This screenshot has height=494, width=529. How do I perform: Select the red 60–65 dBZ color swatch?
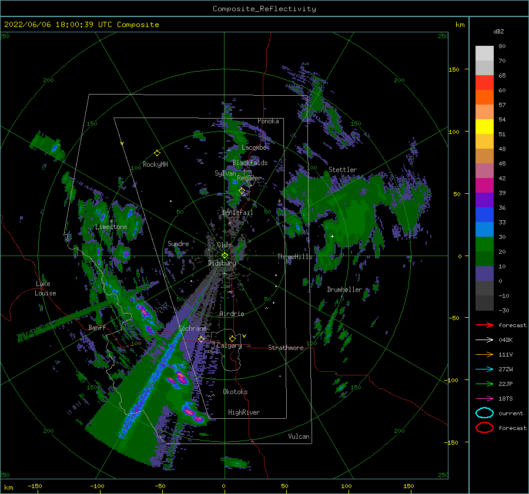click(484, 82)
